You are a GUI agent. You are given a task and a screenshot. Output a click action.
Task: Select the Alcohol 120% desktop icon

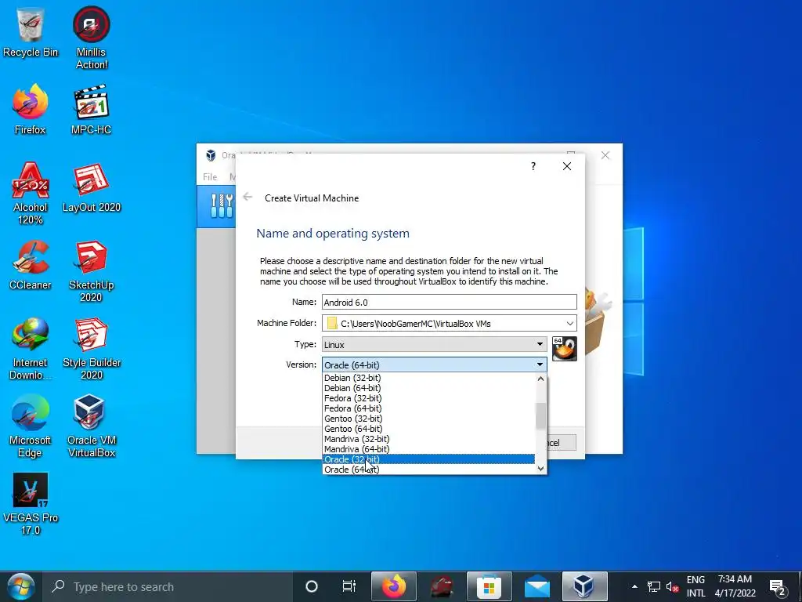(x=31, y=193)
